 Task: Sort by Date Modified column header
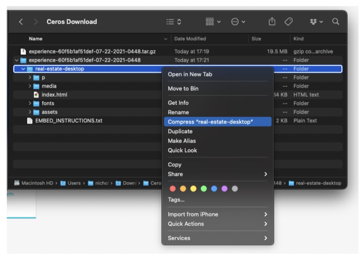tap(190, 39)
